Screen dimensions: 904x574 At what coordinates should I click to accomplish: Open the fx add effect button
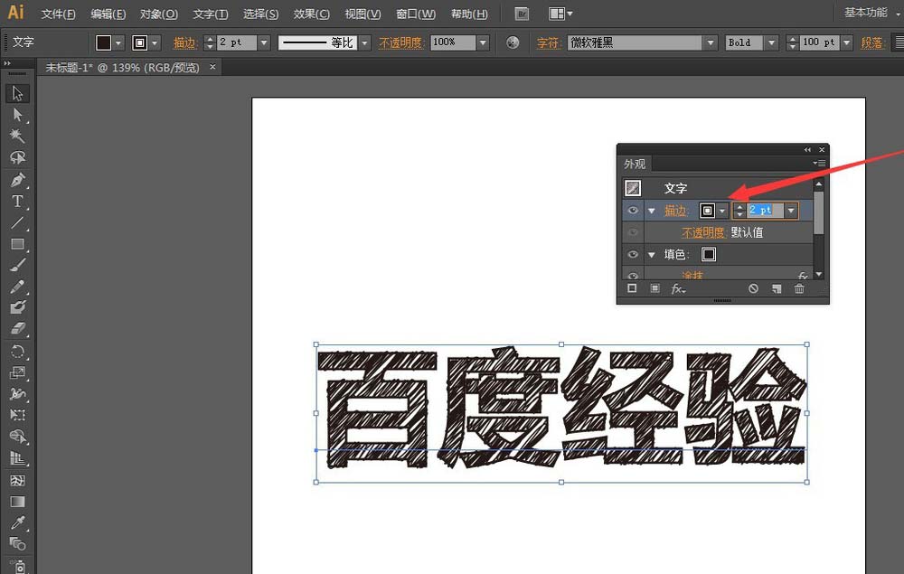point(678,288)
